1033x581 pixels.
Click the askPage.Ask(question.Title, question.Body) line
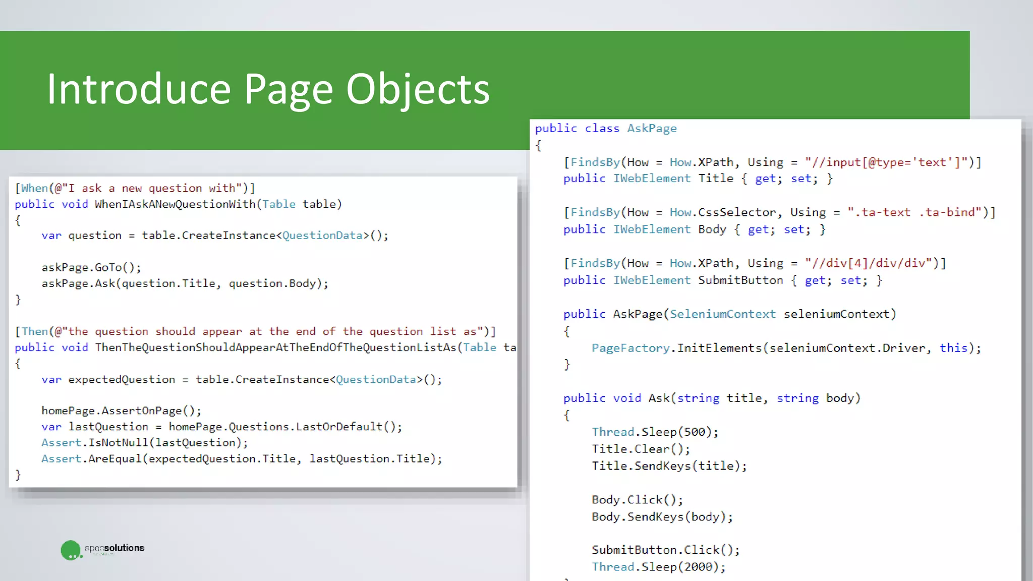tap(185, 283)
